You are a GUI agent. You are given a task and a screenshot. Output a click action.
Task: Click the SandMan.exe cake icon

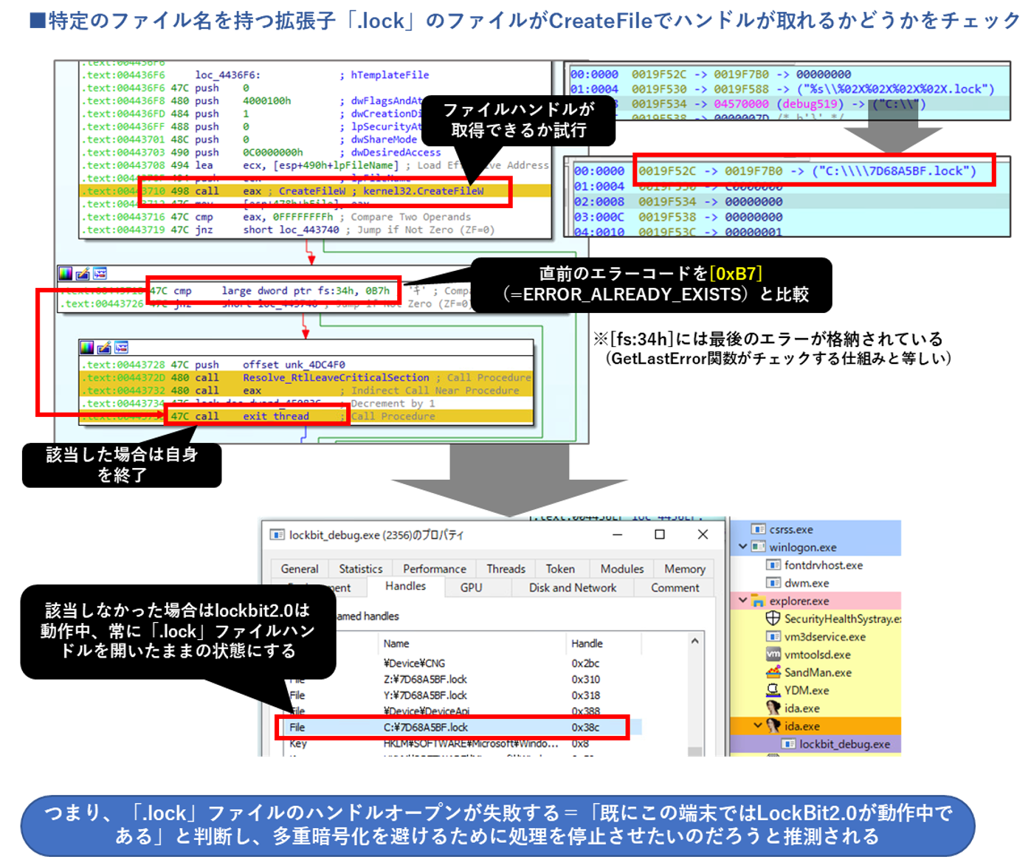coord(773,672)
